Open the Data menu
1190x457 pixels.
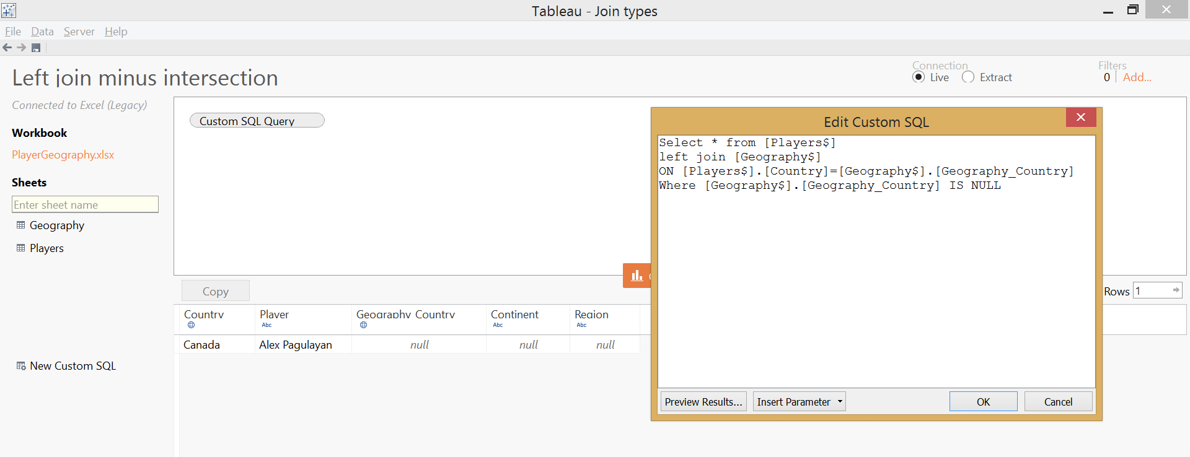[43, 32]
